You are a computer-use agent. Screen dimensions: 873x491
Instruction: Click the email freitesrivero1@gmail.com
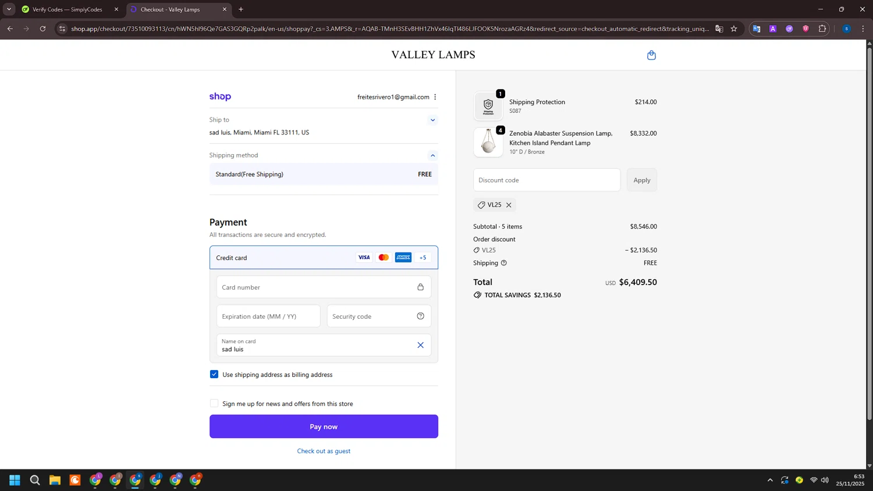click(x=393, y=97)
